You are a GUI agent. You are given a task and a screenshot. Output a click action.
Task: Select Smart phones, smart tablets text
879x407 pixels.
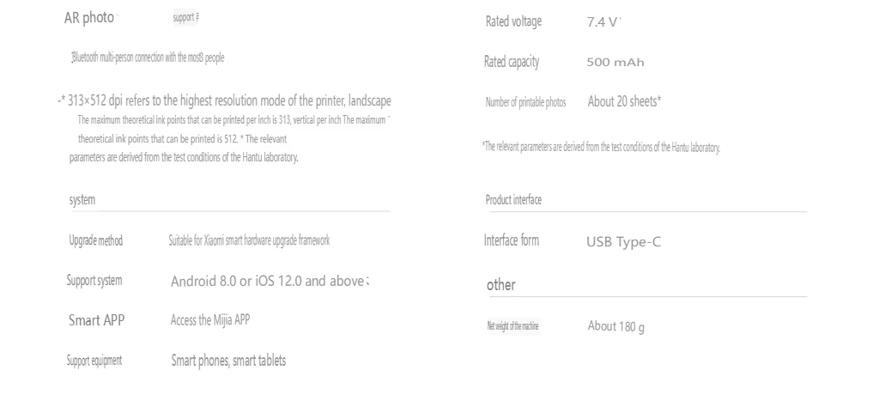(228, 361)
